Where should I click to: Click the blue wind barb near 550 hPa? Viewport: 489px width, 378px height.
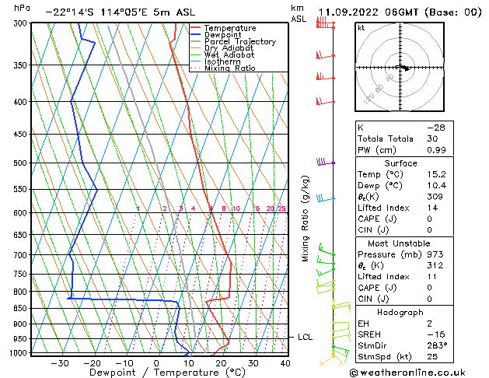(326, 198)
